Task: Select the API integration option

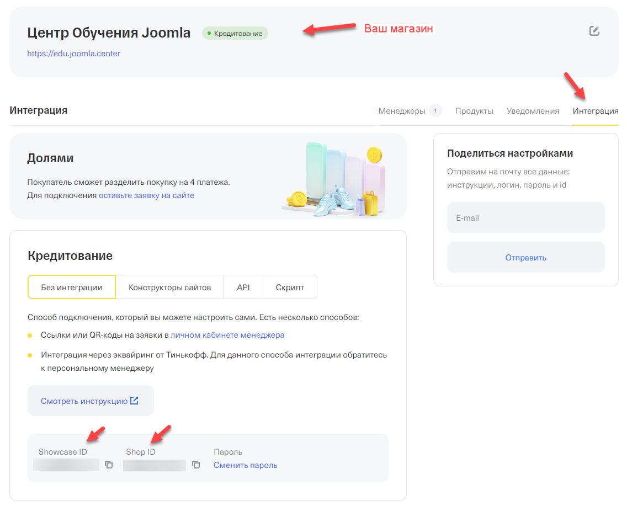Action: 243,287
